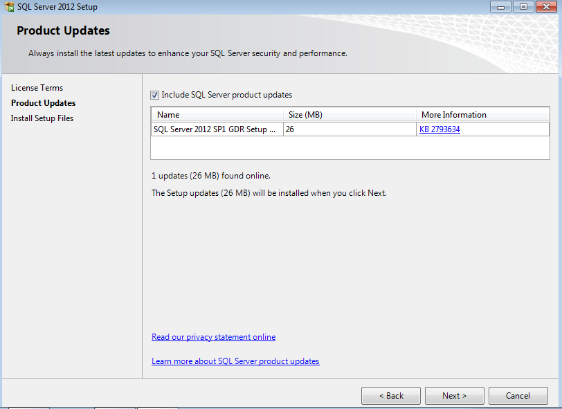The height and width of the screenshot is (409, 562).
Task: Close the SQL Server 2012 Setup window
Action: (544, 7)
